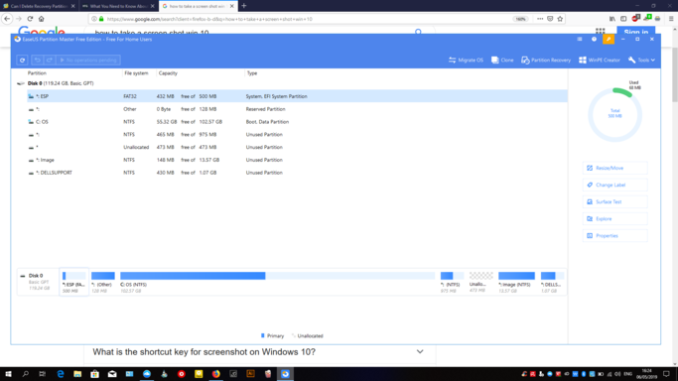Launch the Clone tool
This screenshot has height=381, width=678.
[x=502, y=61]
